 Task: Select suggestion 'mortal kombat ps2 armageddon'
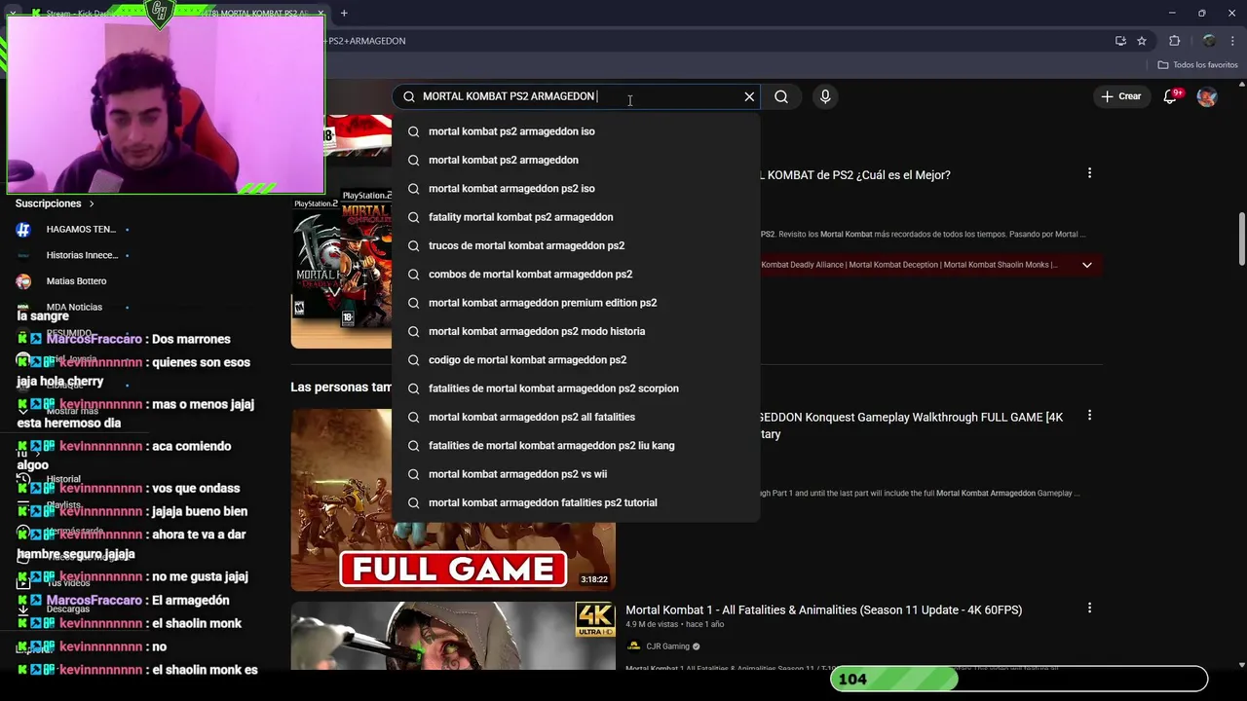(576, 160)
